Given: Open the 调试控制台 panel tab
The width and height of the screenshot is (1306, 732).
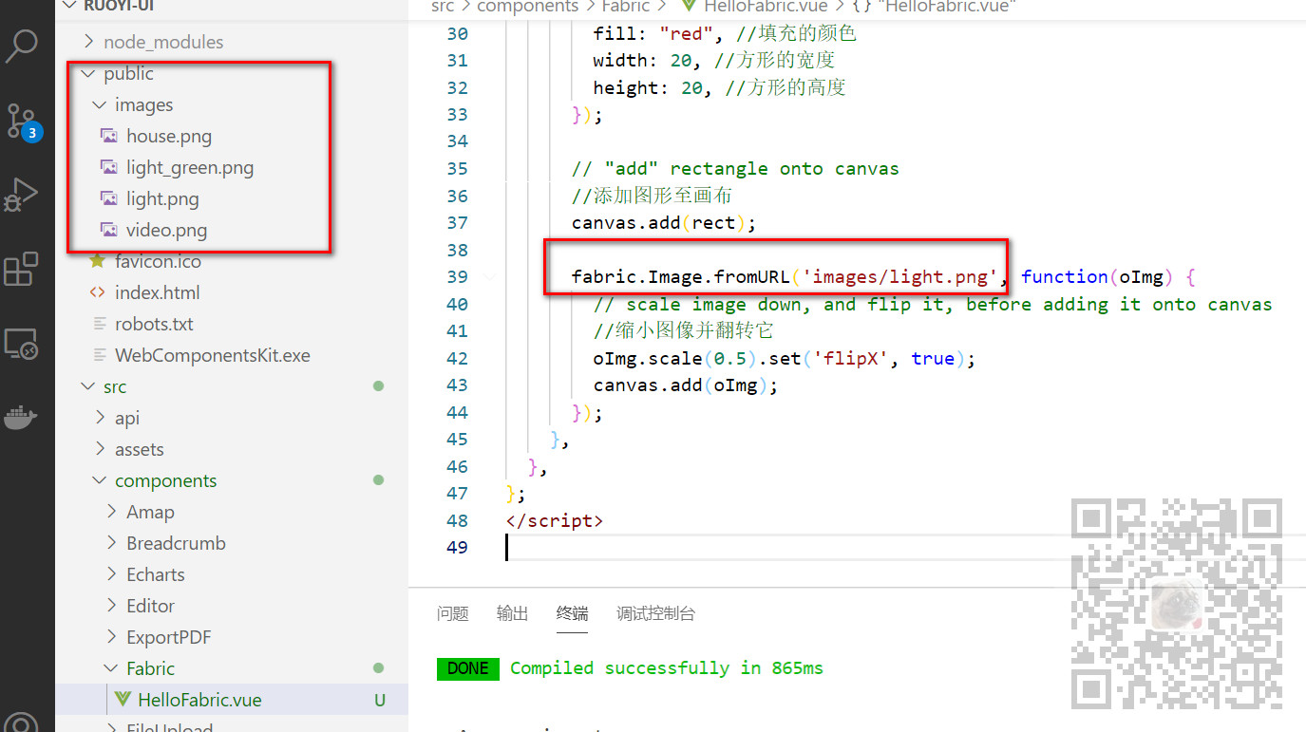Looking at the screenshot, I should click(x=655, y=613).
